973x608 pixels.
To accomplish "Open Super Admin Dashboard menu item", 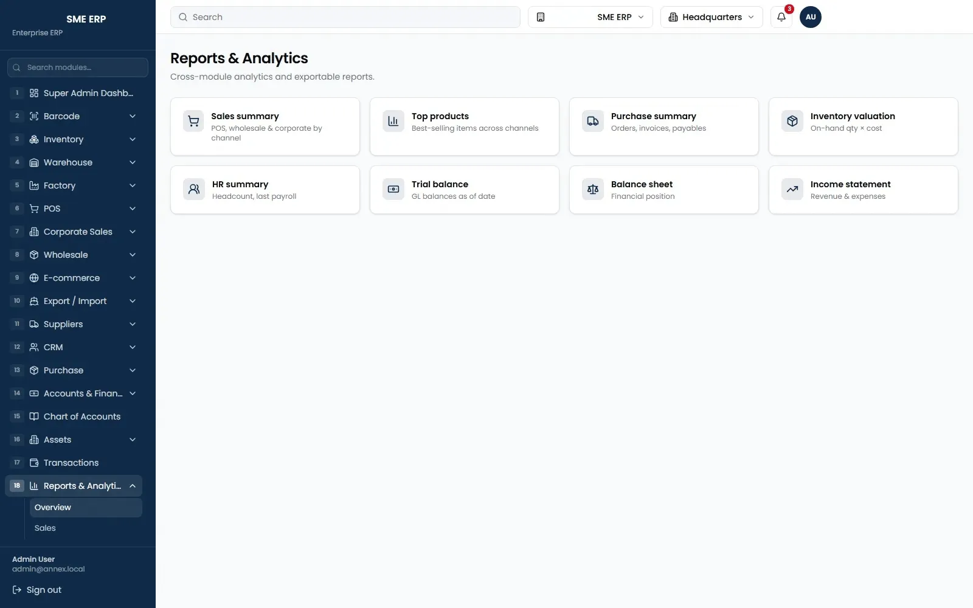I will [74, 93].
